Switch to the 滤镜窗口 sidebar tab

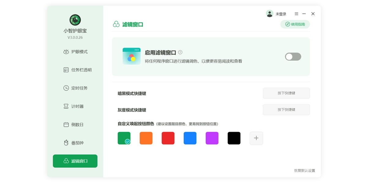coord(75,161)
